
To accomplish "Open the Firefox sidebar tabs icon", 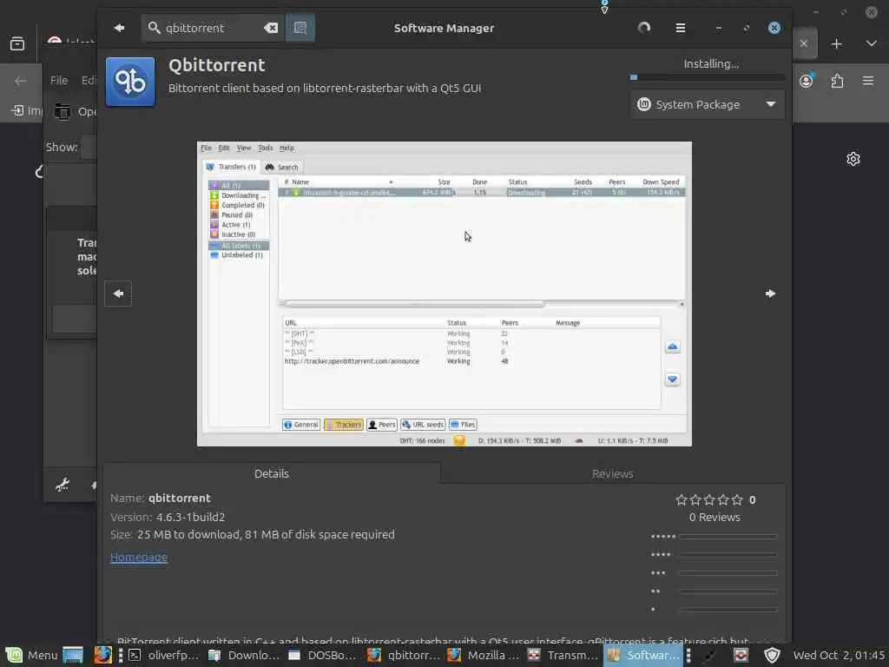I will click(17, 43).
